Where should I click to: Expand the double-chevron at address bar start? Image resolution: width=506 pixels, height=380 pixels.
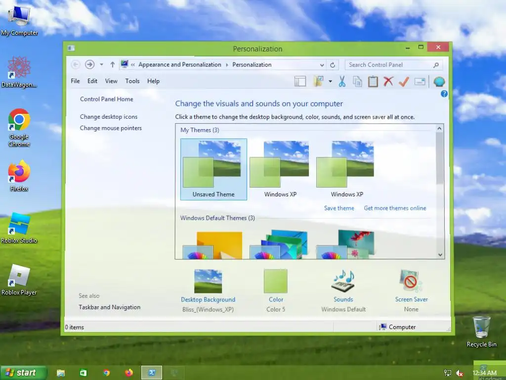[132, 65]
